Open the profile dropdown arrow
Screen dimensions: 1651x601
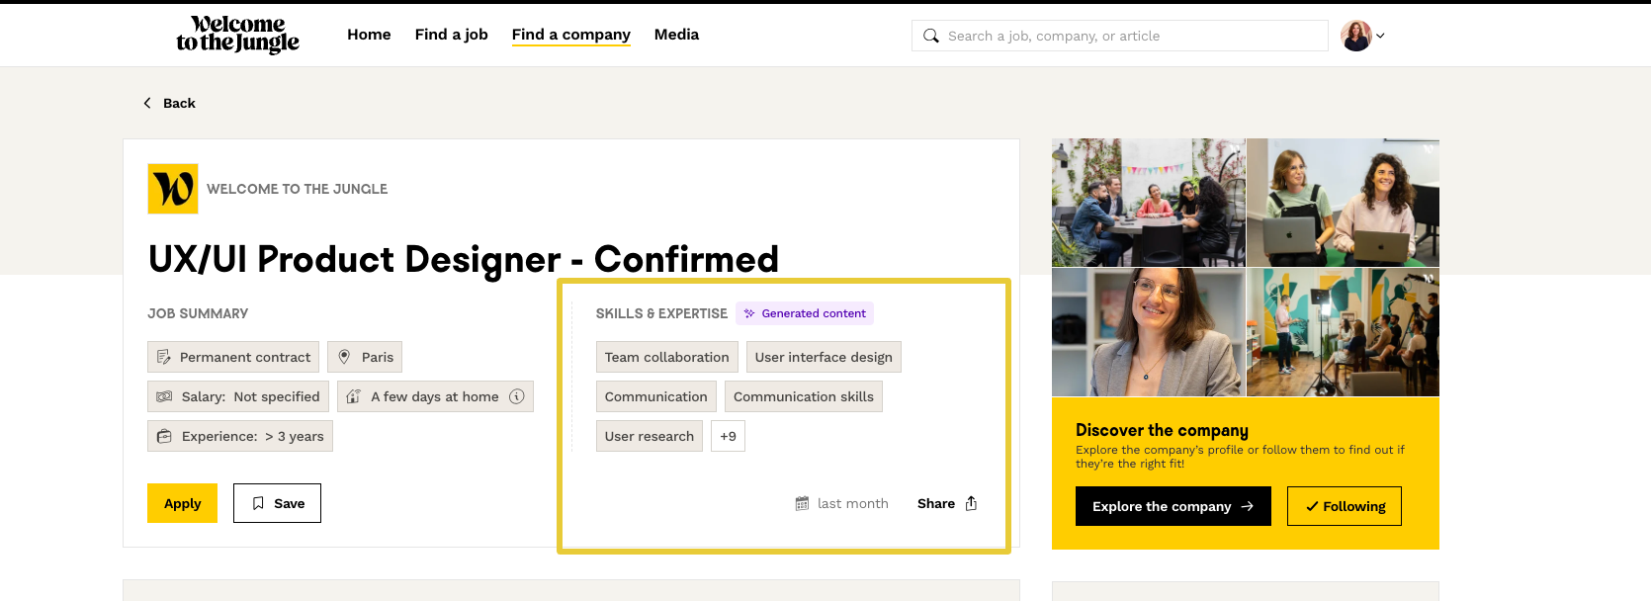[x=1381, y=36]
